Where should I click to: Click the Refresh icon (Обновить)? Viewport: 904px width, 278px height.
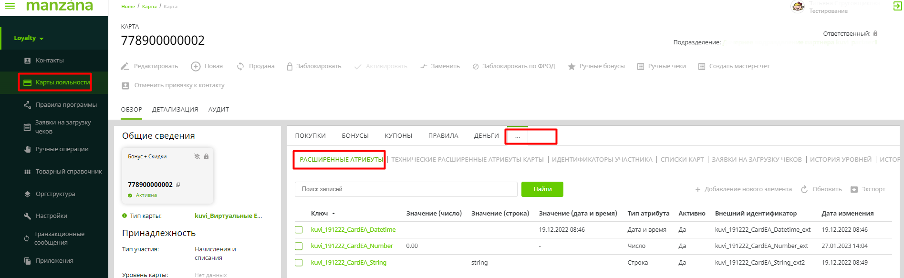click(x=804, y=189)
